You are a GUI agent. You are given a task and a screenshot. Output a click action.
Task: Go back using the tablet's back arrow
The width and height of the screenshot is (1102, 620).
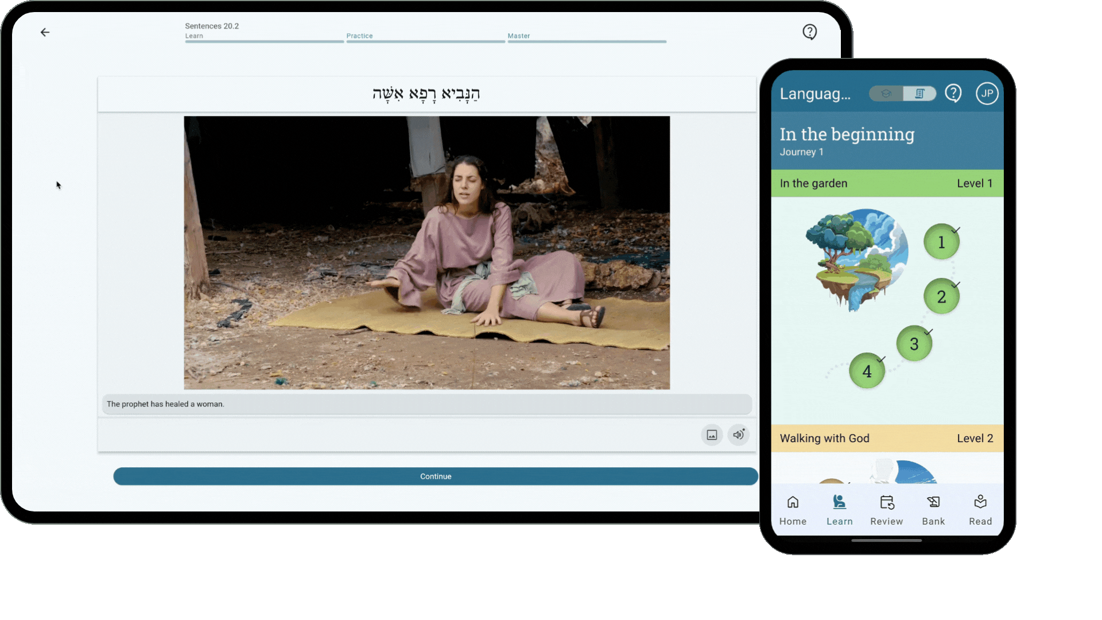(x=45, y=32)
